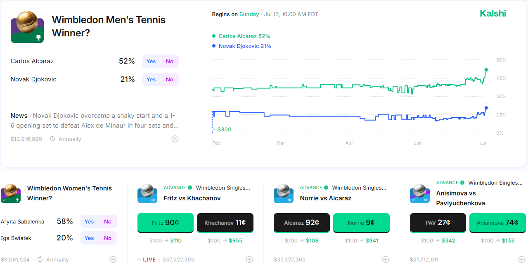The width and height of the screenshot is (528, 278).
Task: Open Wimbledon Men's Tennis Winner market title
Action: 109,26
